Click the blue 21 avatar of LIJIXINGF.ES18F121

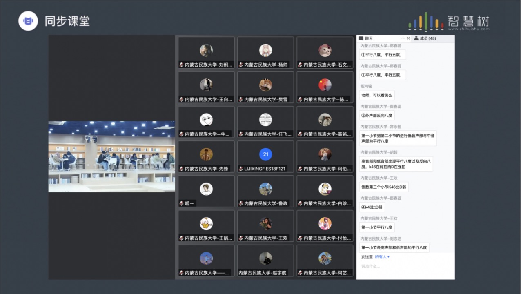tap(265, 154)
